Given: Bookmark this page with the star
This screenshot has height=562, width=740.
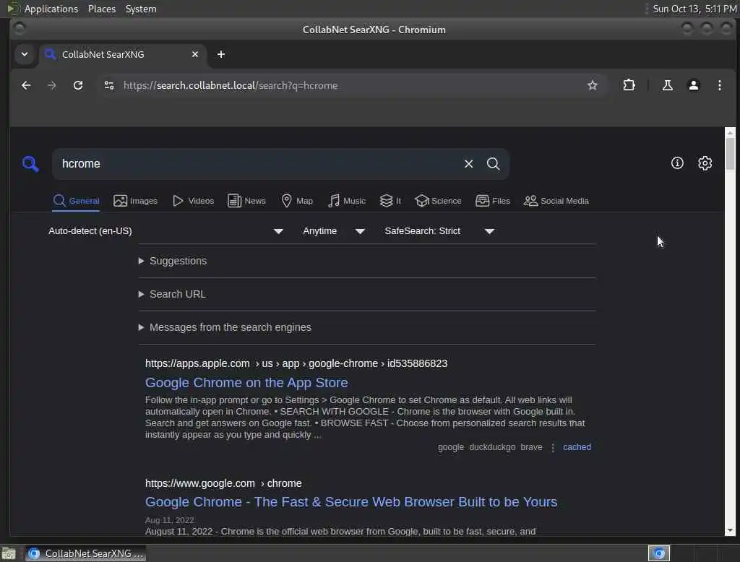Looking at the screenshot, I should click(x=593, y=85).
